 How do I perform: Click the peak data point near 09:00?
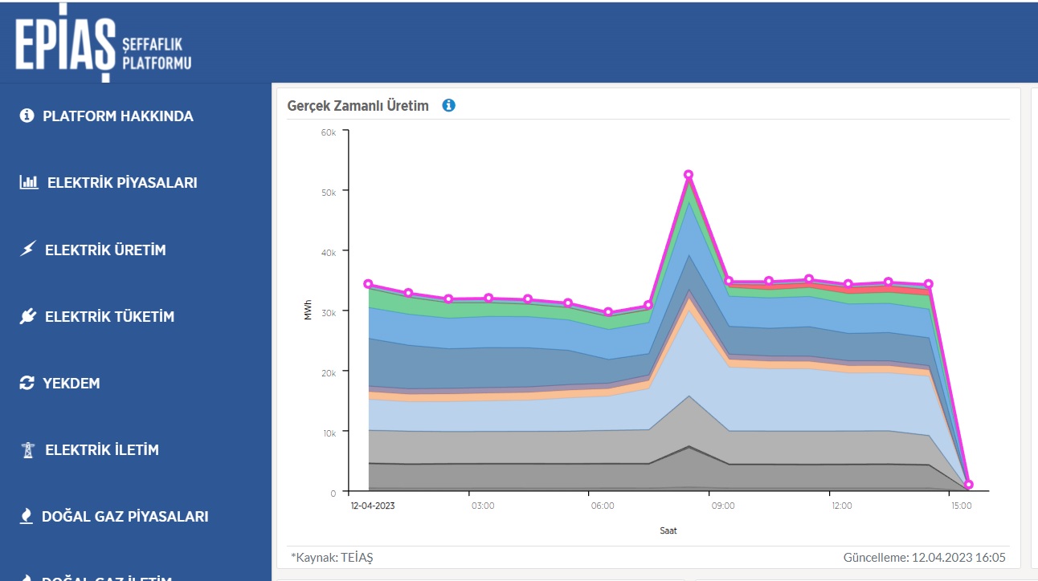pyautogui.click(x=689, y=175)
